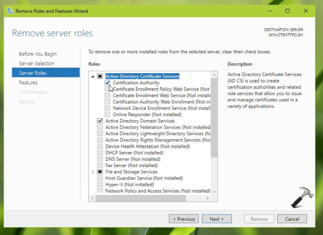Collapse Active Directory Certificate Services tree node
Viewport: 323px width, 235px height.
click(x=93, y=76)
